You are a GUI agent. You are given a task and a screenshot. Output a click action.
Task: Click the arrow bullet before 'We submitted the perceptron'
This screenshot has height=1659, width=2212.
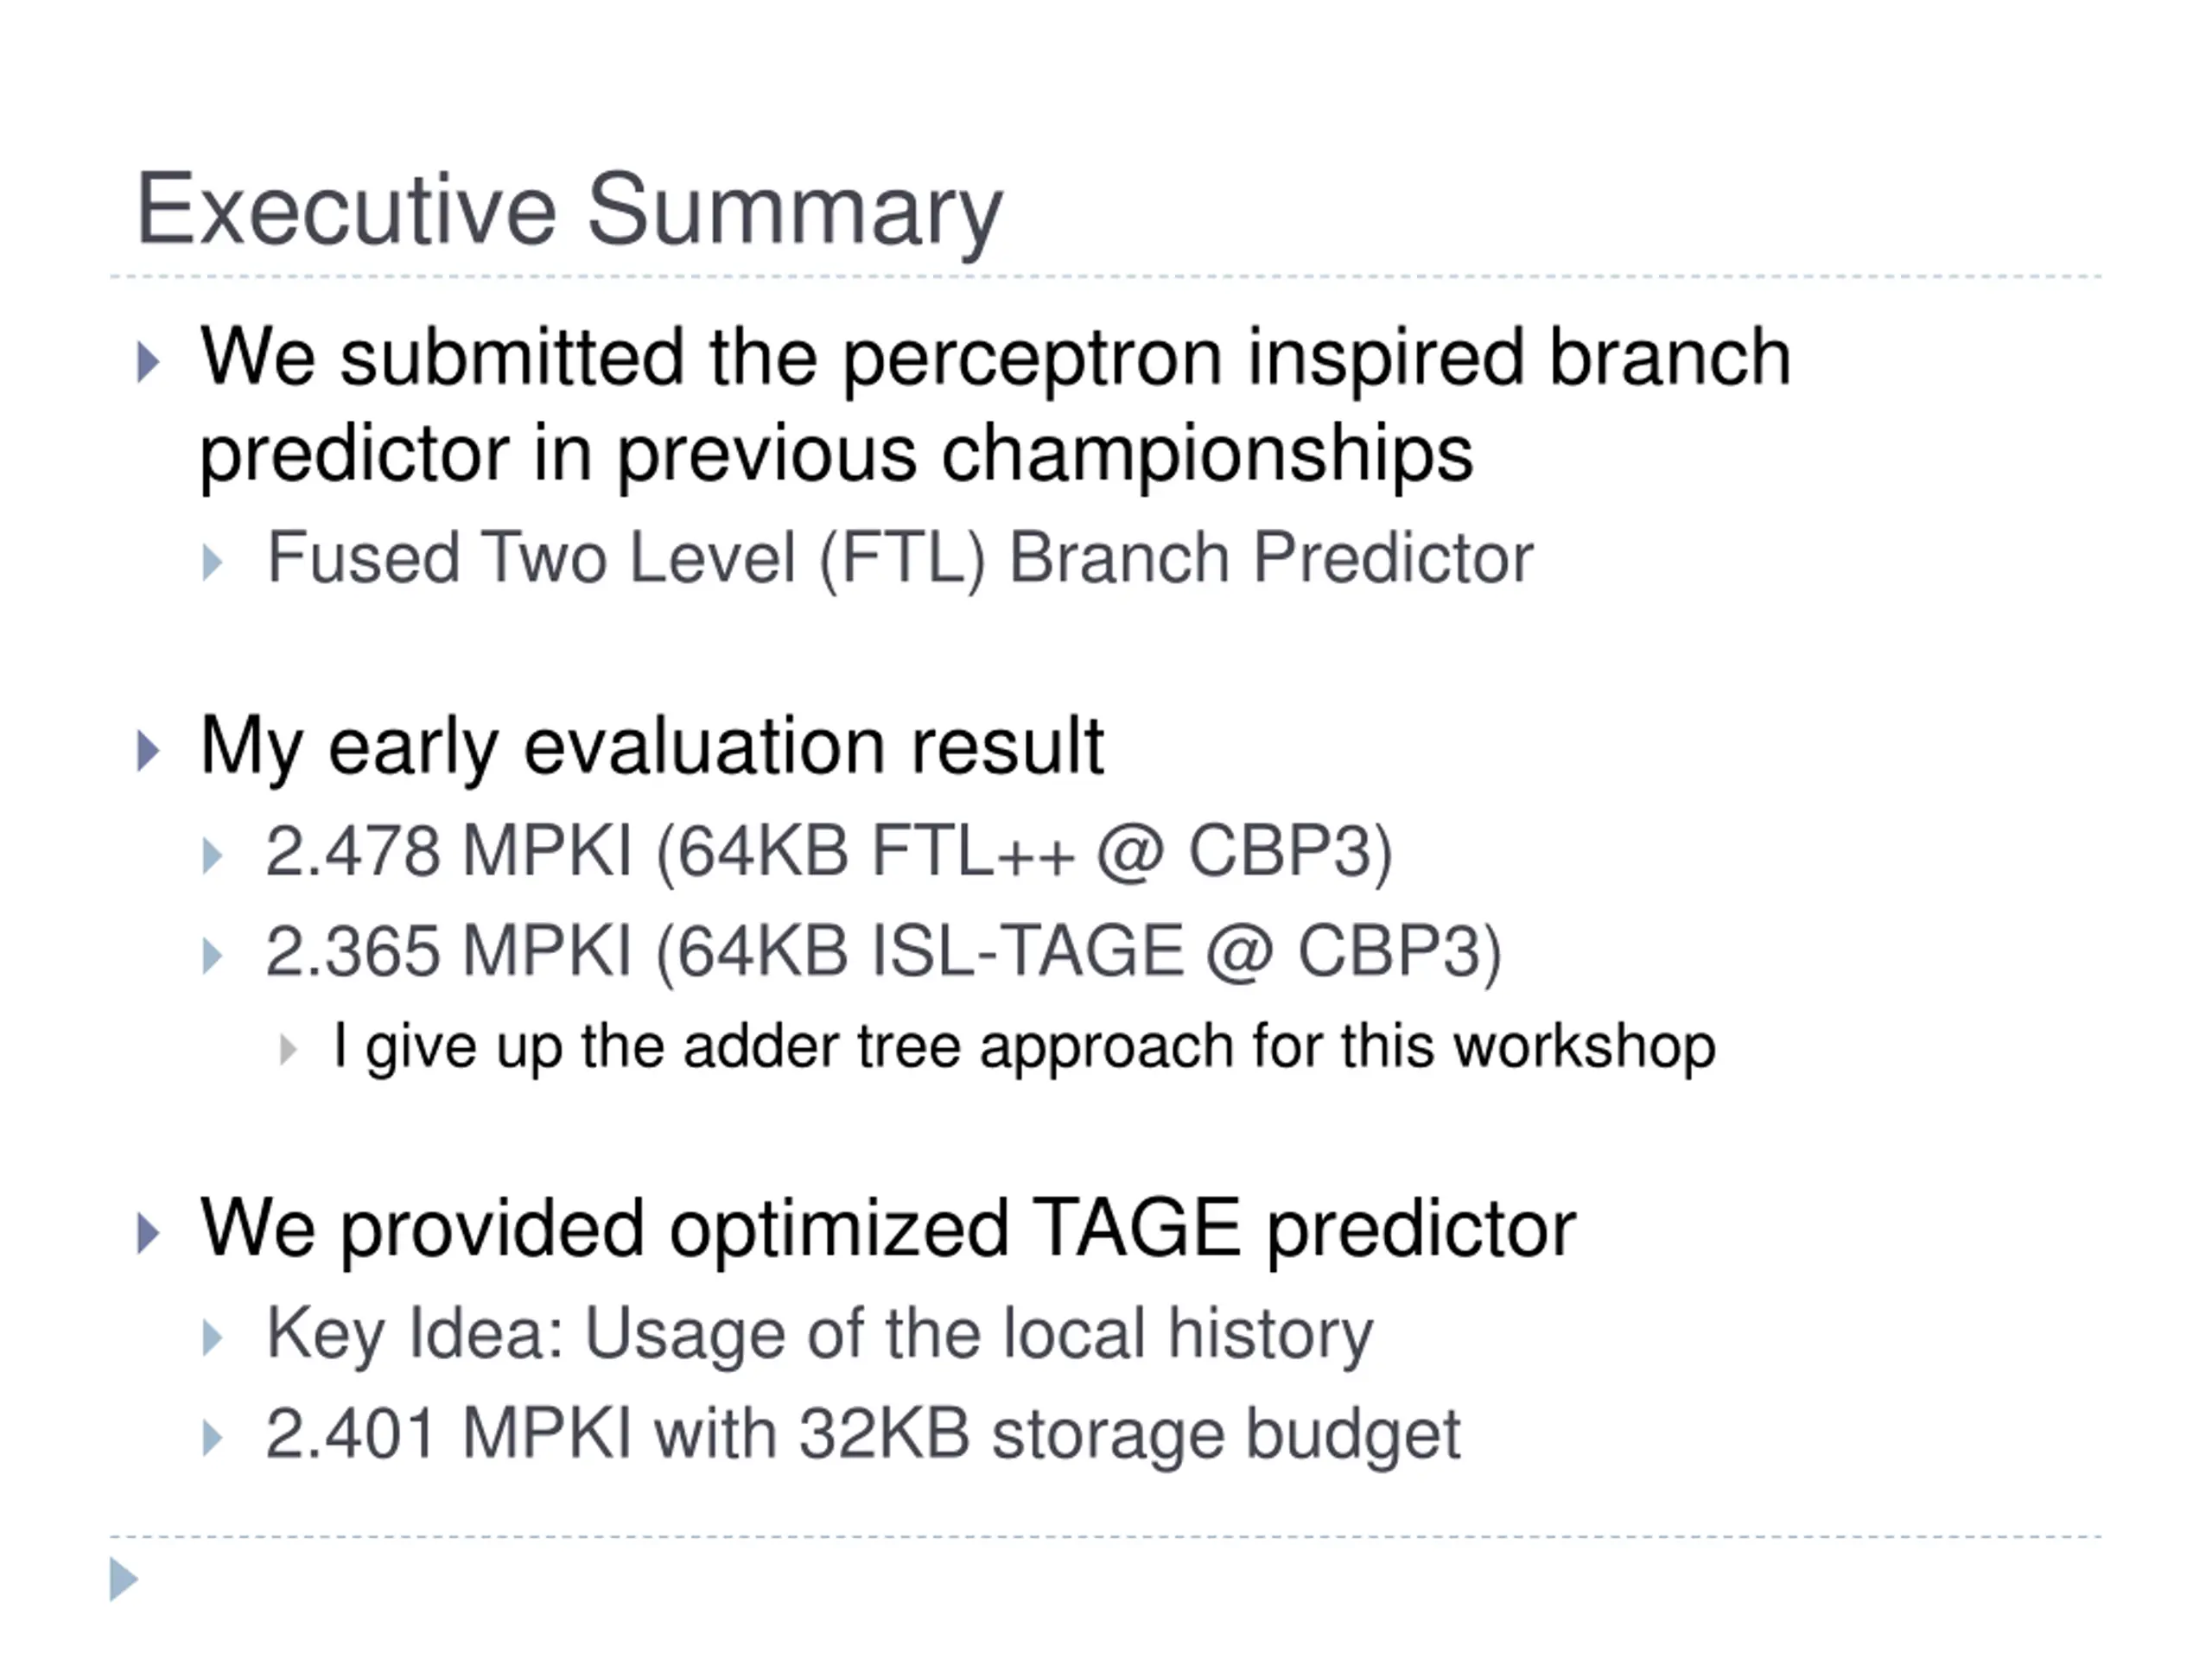click(x=148, y=362)
